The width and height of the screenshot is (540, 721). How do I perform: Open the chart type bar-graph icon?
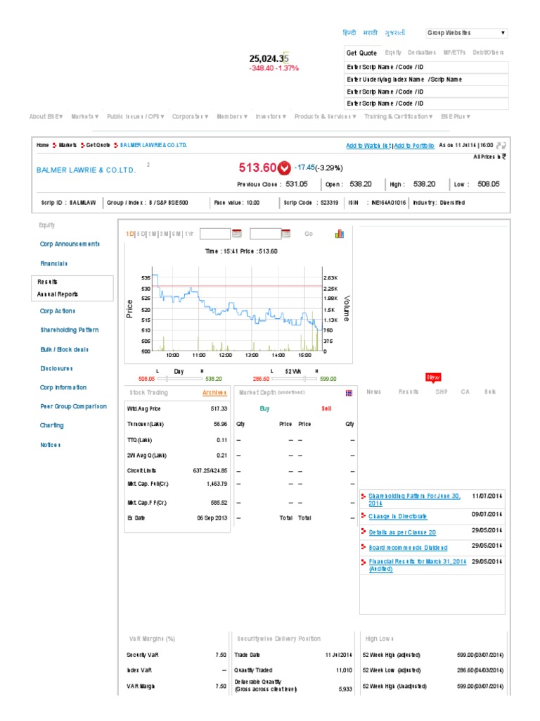point(340,234)
